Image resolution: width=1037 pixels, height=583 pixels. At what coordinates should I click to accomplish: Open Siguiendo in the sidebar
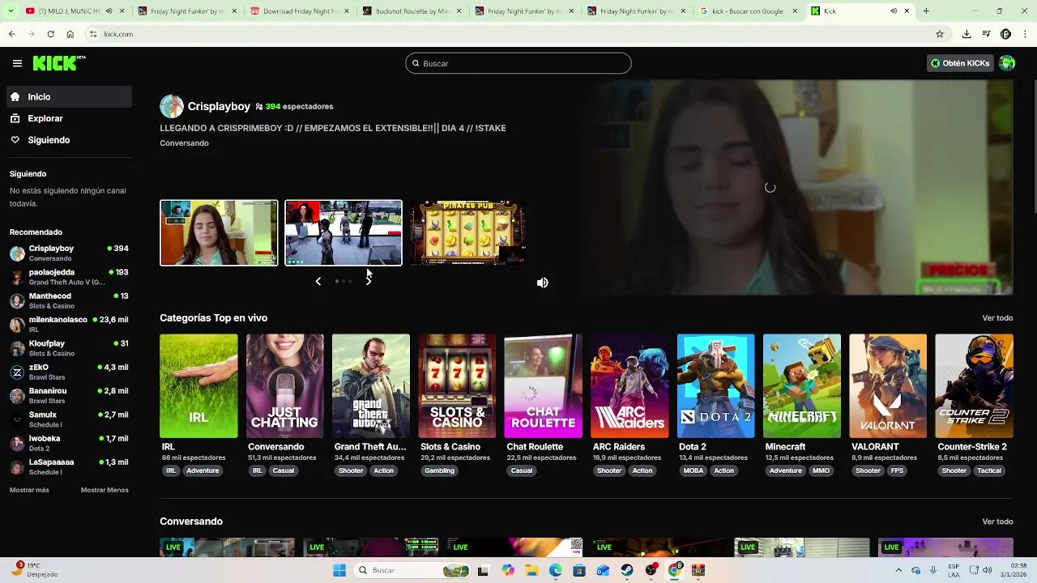click(69, 140)
